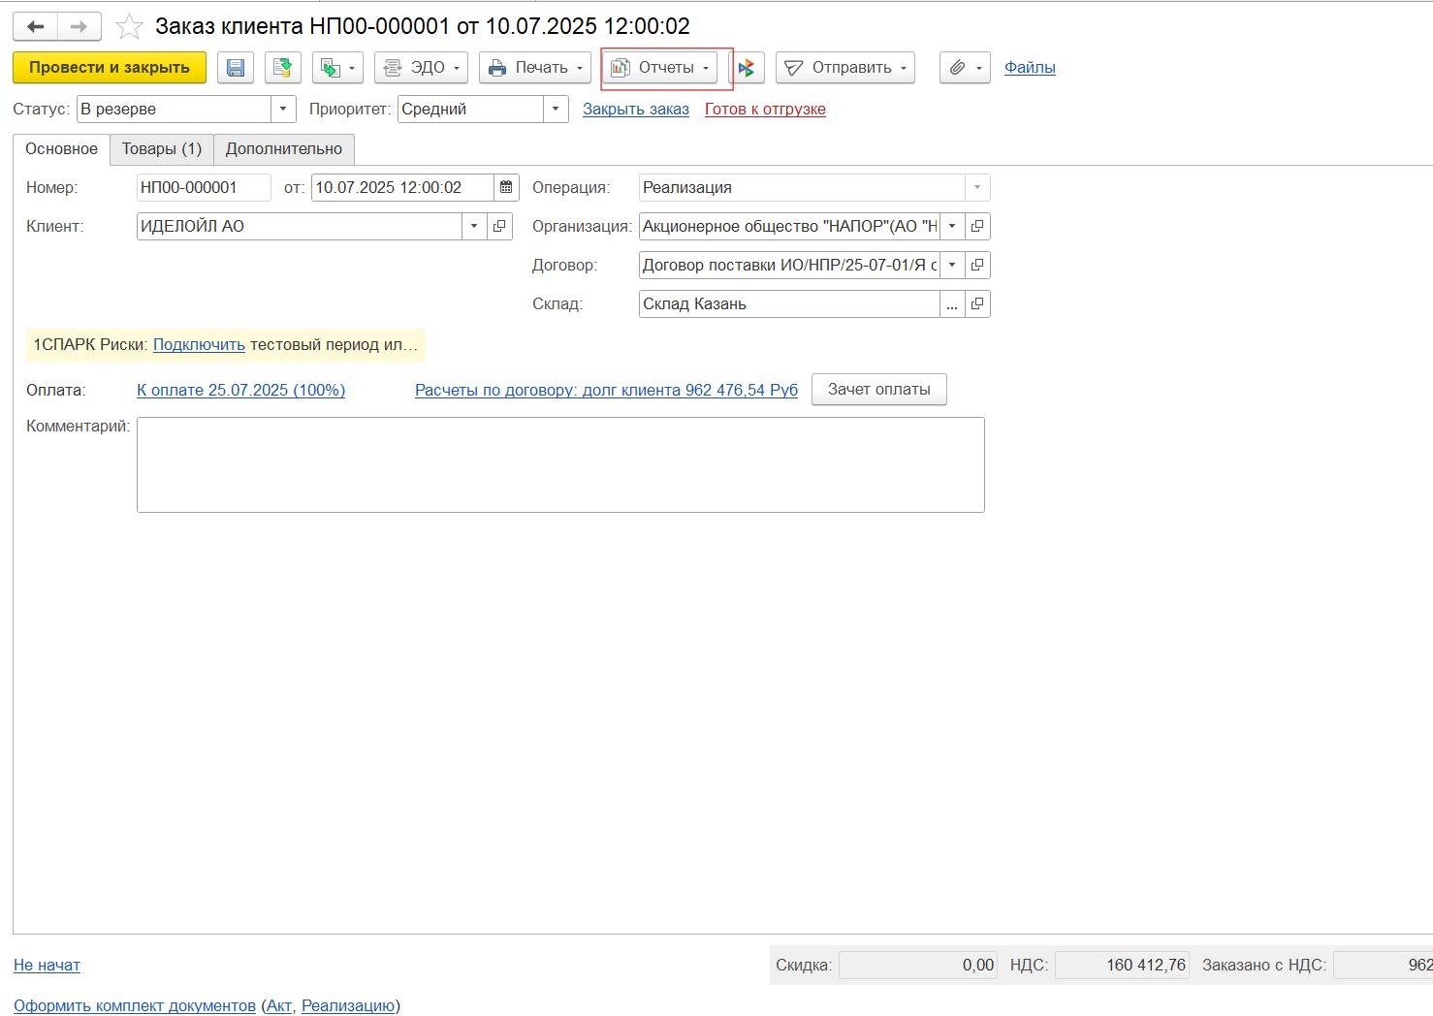Click the back navigation arrow

pos(36,26)
